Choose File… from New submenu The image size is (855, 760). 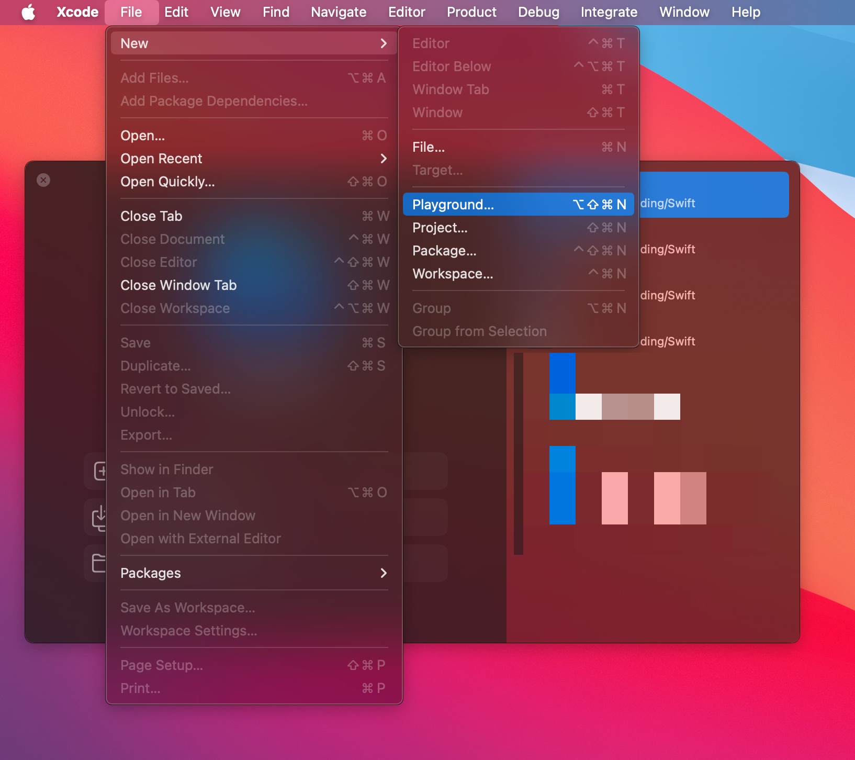click(x=519, y=147)
